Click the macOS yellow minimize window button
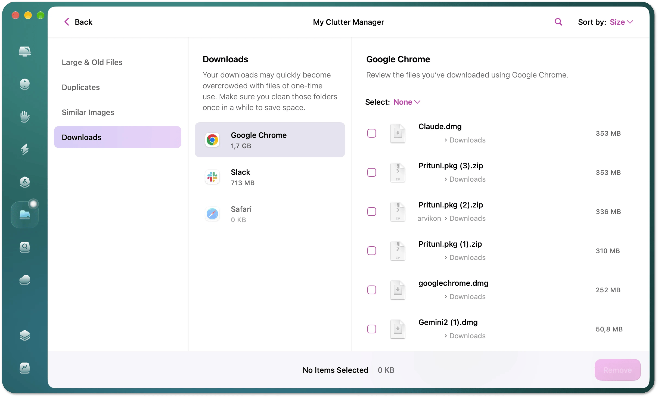The width and height of the screenshot is (658, 397). click(28, 15)
